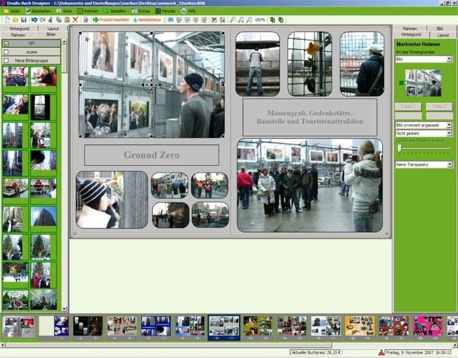The height and width of the screenshot is (358, 458).
Task: Switch to right panel Rahmen tab
Action: [x=410, y=28]
